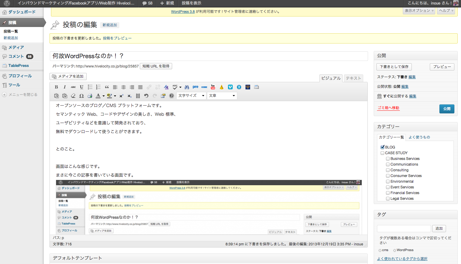The height and width of the screenshot is (264, 461).
Task: Open the よく使うもの category tab
Action: (420, 137)
